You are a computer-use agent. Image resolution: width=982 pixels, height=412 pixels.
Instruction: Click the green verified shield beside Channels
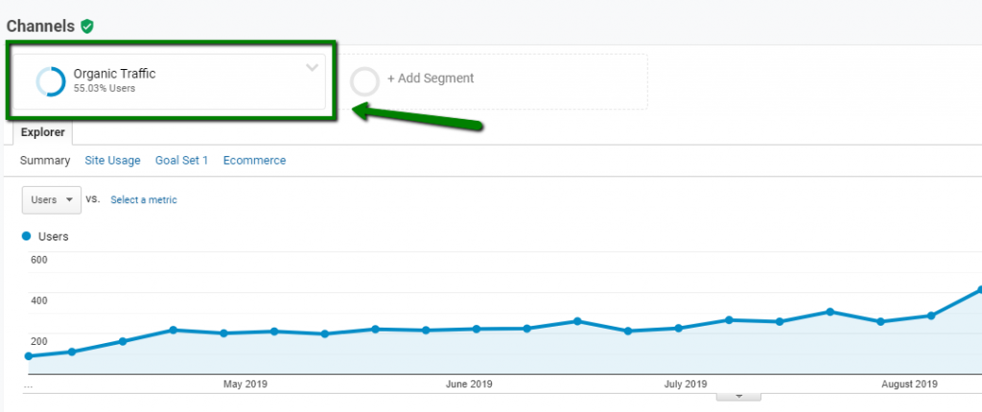coord(87,26)
